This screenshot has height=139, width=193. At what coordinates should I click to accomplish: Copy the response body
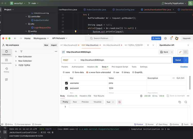(x=180, y=102)
